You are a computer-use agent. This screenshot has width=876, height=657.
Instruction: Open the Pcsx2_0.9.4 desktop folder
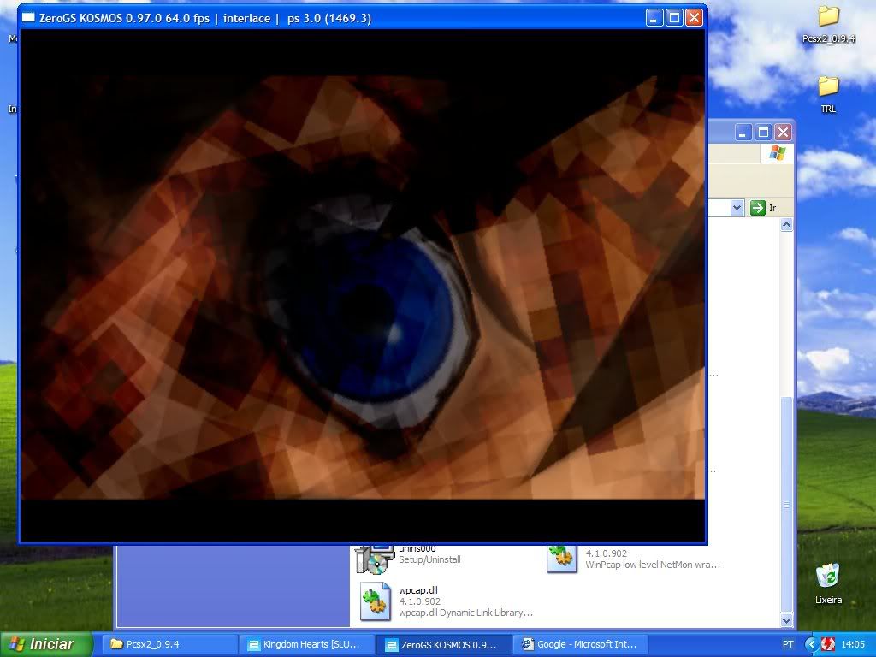click(x=827, y=16)
